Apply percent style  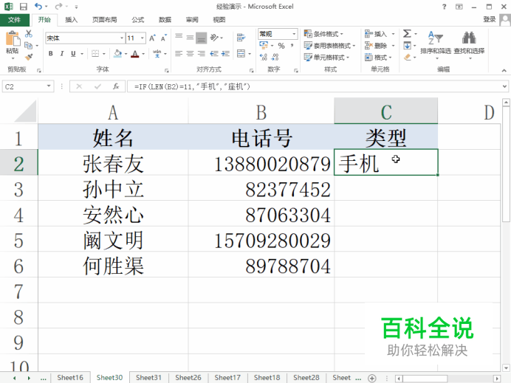[x=281, y=46]
